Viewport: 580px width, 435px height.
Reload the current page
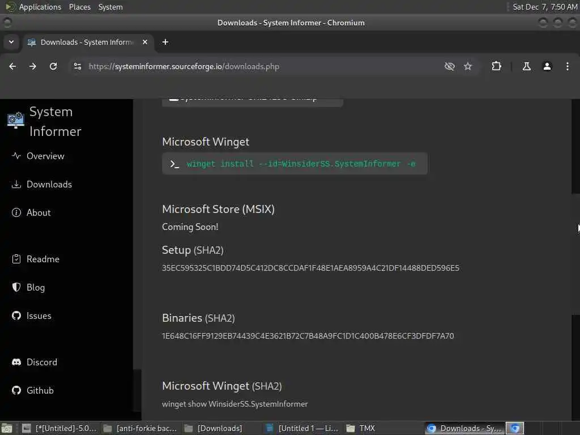coord(53,67)
